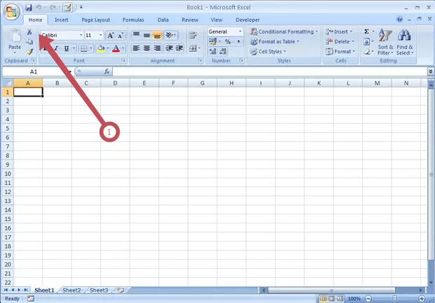The width and height of the screenshot is (435, 303).
Task: Switch to the Developer tab
Action: click(x=248, y=20)
